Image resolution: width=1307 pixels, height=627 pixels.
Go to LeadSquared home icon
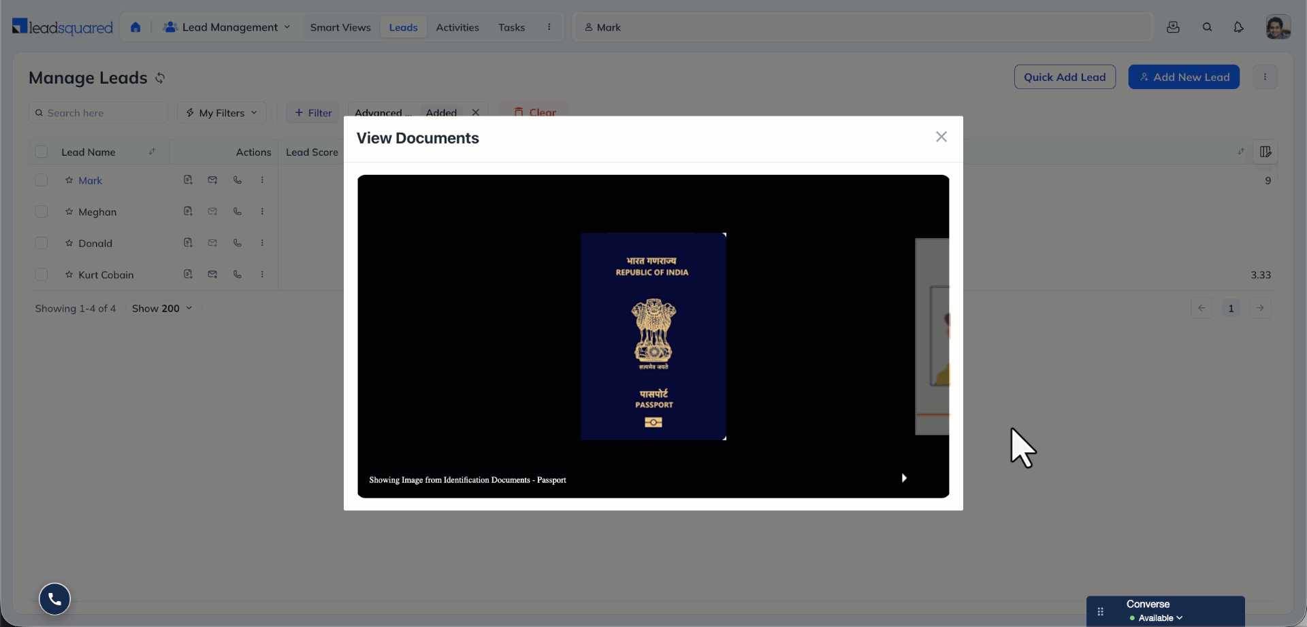tap(135, 27)
